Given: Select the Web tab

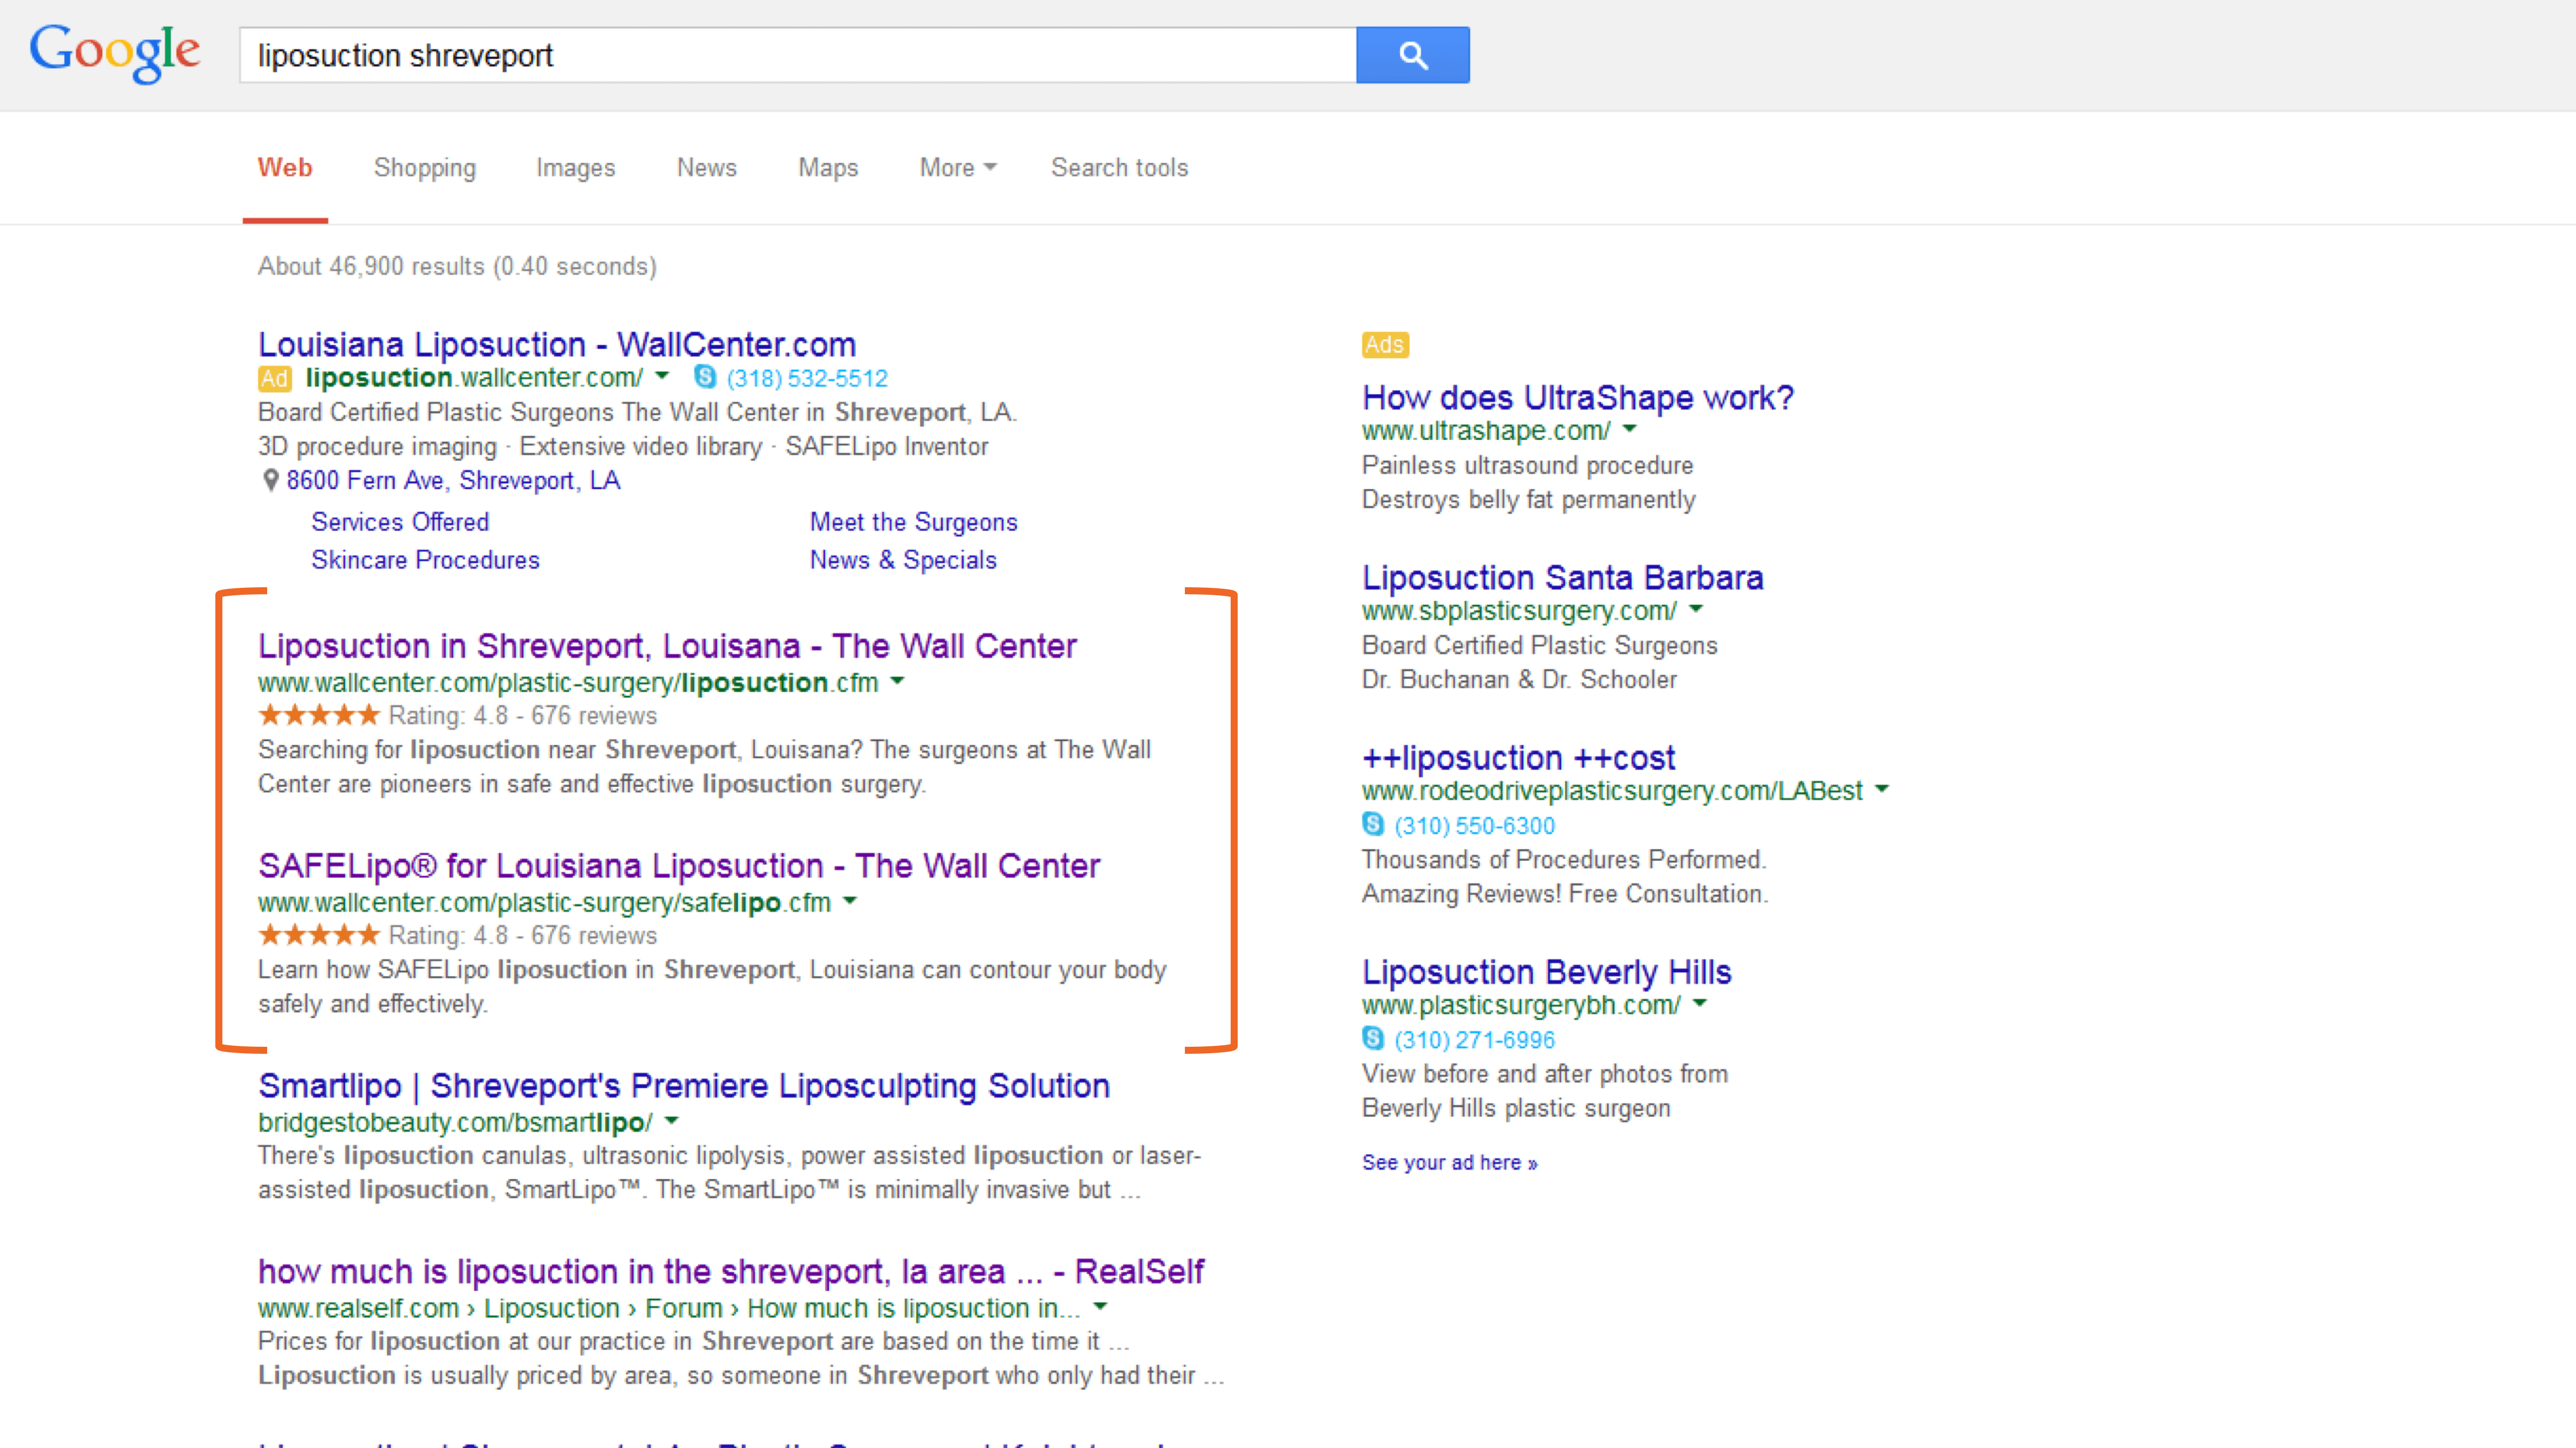Looking at the screenshot, I should coord(285,168).
